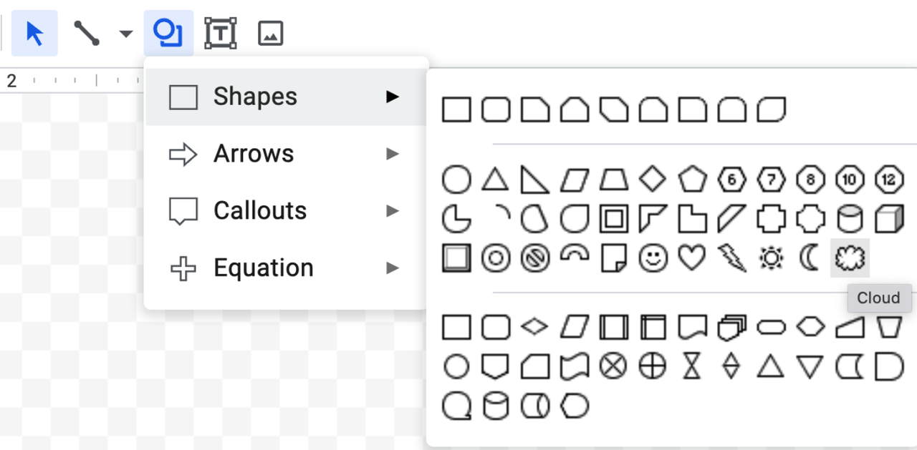This screenshot has height=450, width=917.
Task: Insert the Heart shape
Action: tap(691, 258)
